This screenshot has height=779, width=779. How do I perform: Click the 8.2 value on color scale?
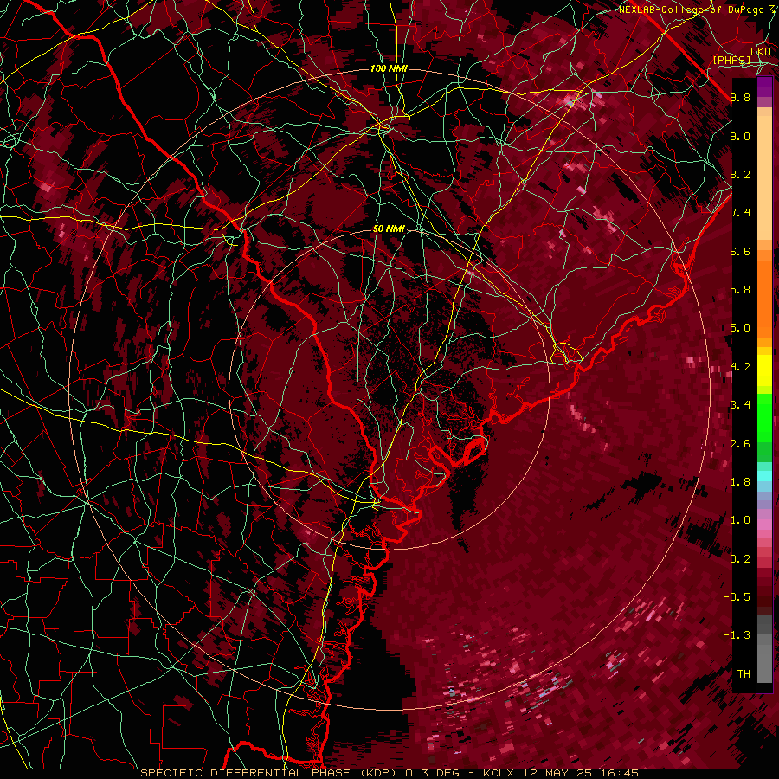coord(740,174)
